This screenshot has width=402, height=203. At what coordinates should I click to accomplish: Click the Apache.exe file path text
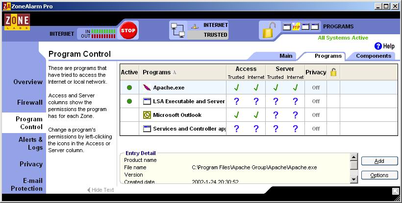point(254,167)
